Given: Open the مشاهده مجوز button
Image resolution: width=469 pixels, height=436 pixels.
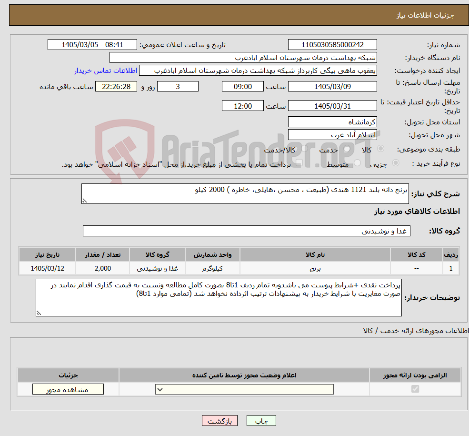Looking at the screenshot, I should (x=68, y=389).
